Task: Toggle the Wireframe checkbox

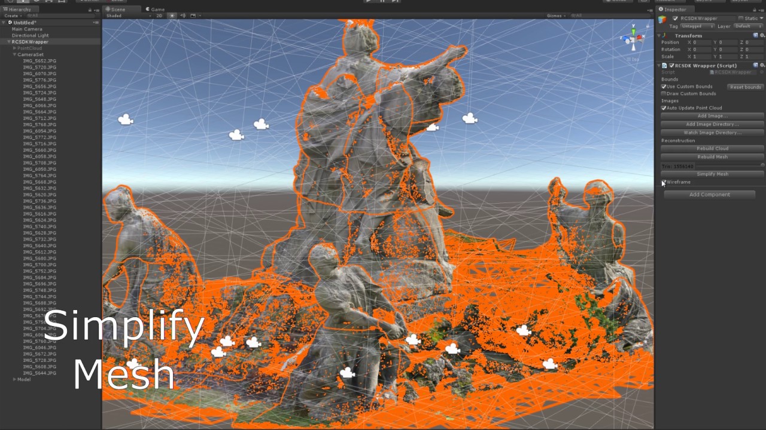Action: (664, 182)
